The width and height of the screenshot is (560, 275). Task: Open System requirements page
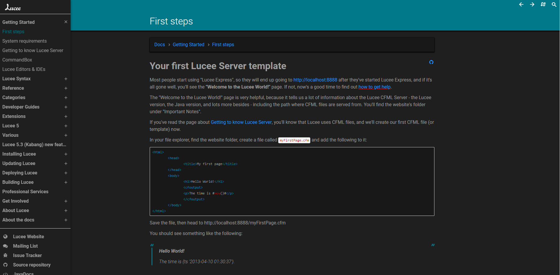click(24, 41)
